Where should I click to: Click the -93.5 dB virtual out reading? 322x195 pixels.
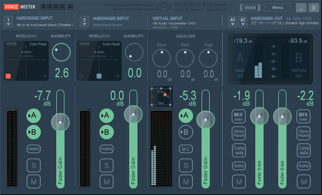pyautogui.click(x=297, y=41)
